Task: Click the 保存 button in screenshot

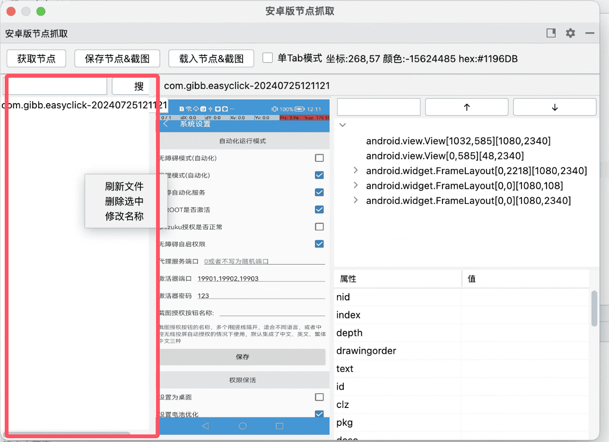Action: click(243, 357)
